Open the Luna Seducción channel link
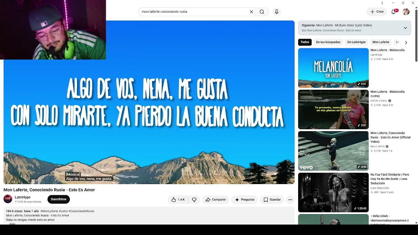 click(380, 188)
